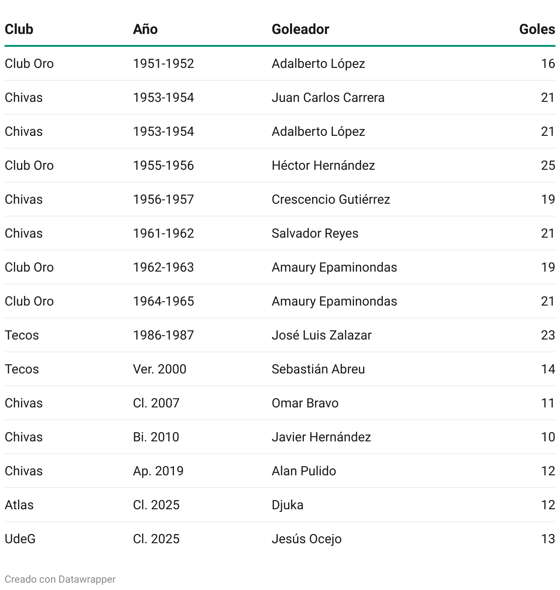Screen dimensions: 560x590
Task: Click the Goles column header
Action: coord(537,29)
